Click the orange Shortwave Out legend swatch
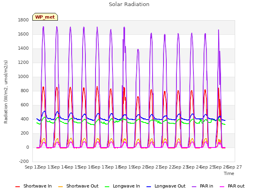This screenshot has height=194, width=259. [x=61, y=187]
